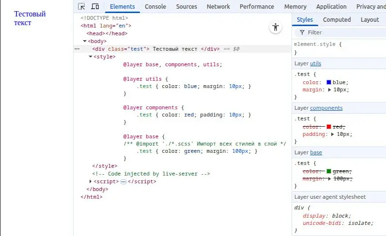The image size is (386, 236).
Task: Toggle the device toolbar icon
Action: tap(95, 6)
